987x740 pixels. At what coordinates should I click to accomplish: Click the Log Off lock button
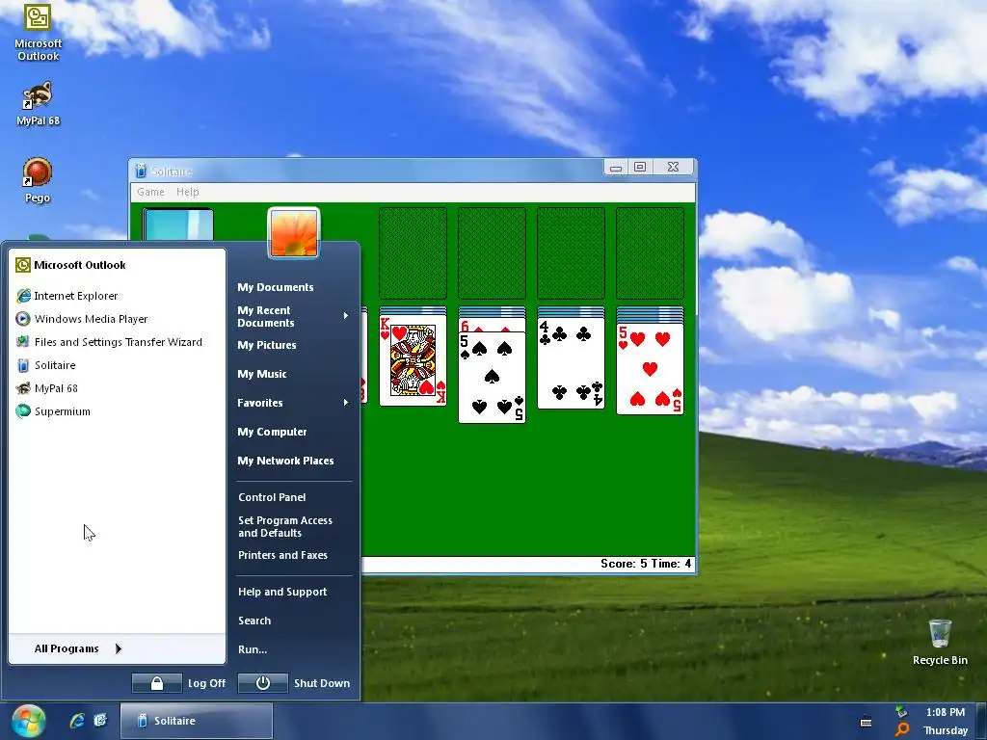[x=157, y=683]
